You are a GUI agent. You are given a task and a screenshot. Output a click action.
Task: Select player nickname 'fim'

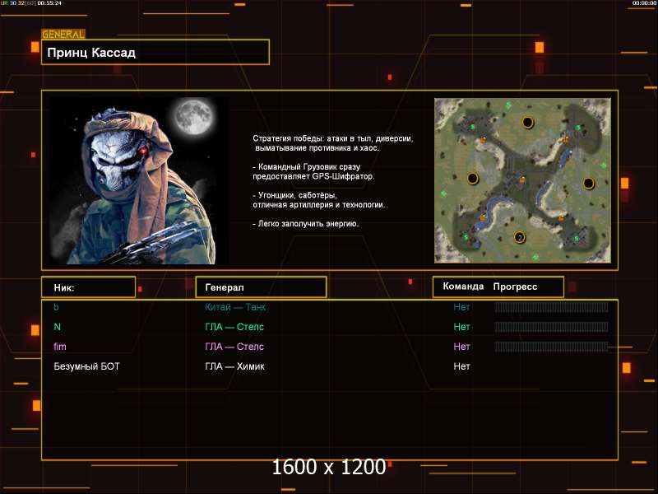click(60, 347)
